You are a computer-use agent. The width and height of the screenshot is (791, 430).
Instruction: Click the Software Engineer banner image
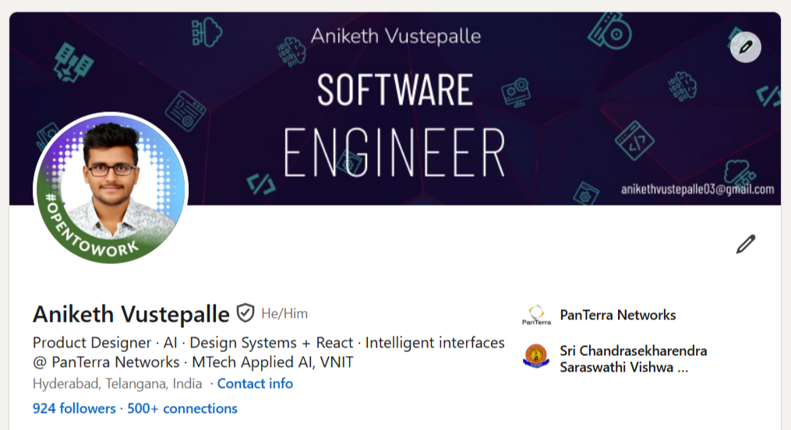(x=395, y=108)
